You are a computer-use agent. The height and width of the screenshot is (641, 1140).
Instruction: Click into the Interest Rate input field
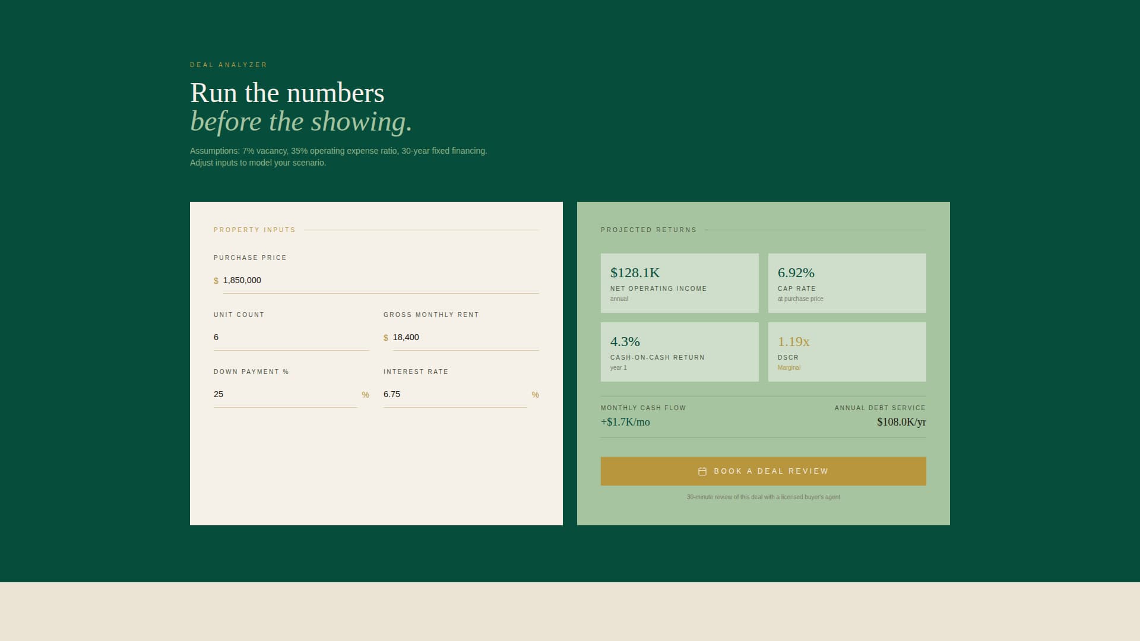point(455,394)
